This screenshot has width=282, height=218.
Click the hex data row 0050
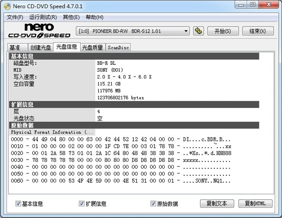[120, 174]
